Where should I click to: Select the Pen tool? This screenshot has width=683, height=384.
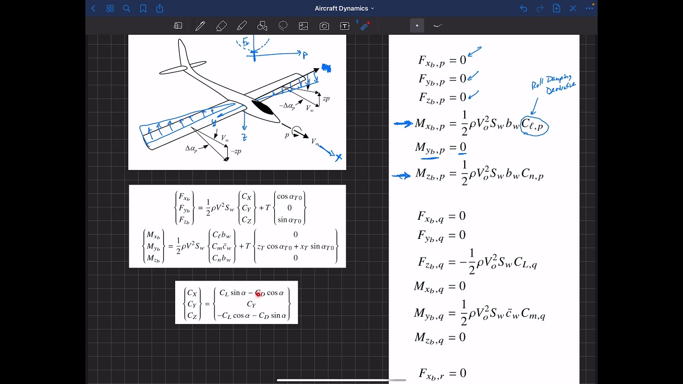pyautogui.click(x=200, y=26)
